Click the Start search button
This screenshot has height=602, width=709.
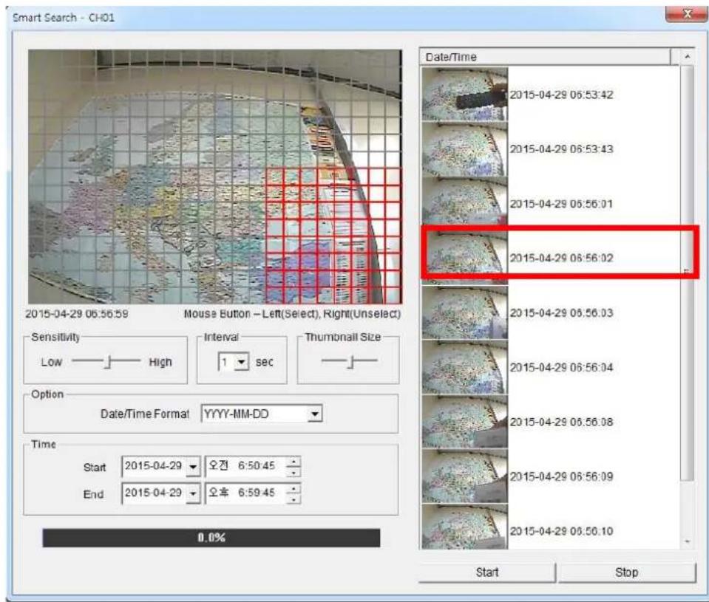(x=486, y=572)
